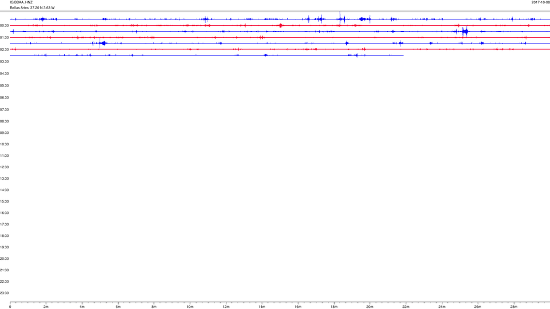Click the blue trace between 00:30 and 01:30 rows

[x=280, y=31]
